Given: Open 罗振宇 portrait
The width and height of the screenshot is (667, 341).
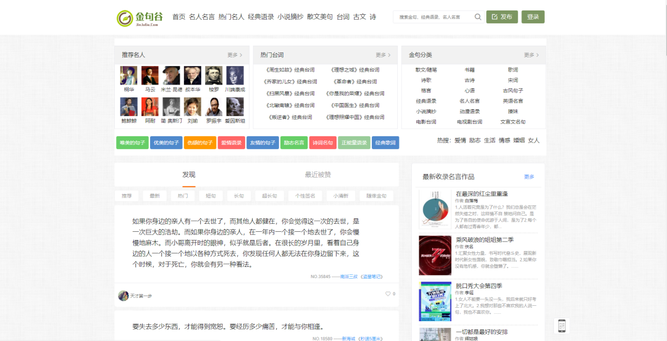Looking at the screenshot, I should (214, 107).
